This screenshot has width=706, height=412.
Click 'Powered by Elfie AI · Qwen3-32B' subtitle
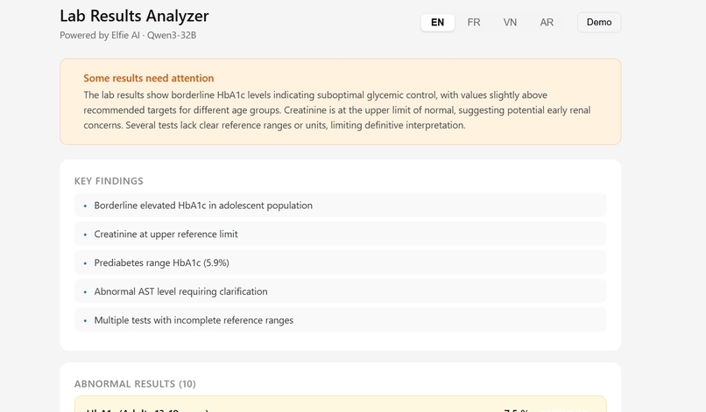[128, 36]
